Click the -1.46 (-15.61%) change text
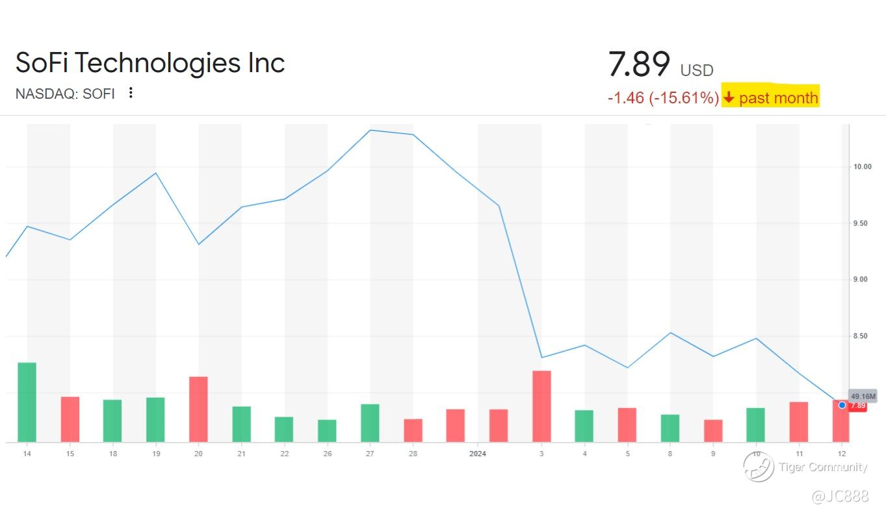The height and width of the screenshot is (516, 886). point(663,98)
